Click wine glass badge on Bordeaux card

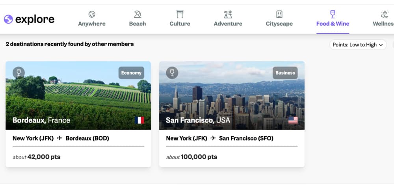(x=19, y=73)
